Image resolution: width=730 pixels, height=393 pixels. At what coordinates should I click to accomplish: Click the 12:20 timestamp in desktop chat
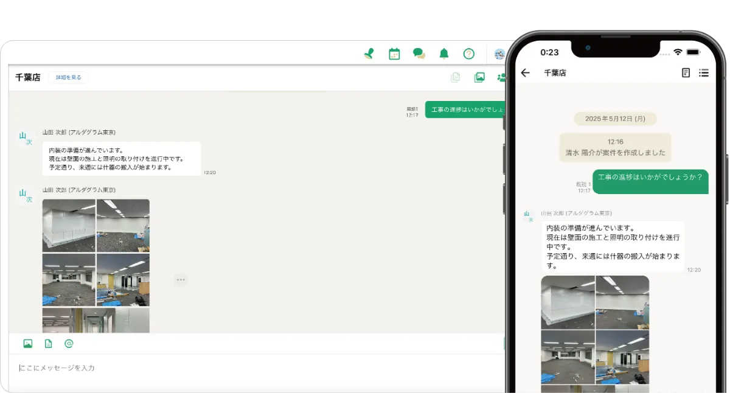209,173
